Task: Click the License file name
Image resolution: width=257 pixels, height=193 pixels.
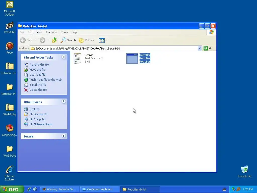Action: tap(89, 55)
